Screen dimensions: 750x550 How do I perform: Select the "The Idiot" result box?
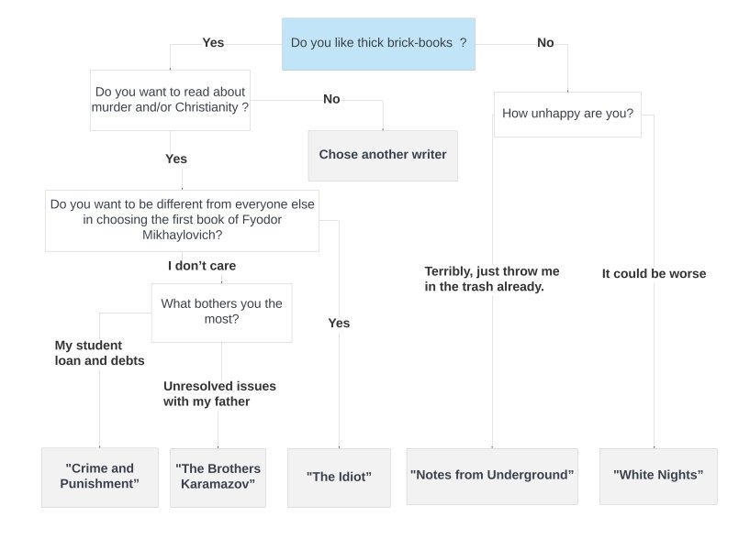339,478
